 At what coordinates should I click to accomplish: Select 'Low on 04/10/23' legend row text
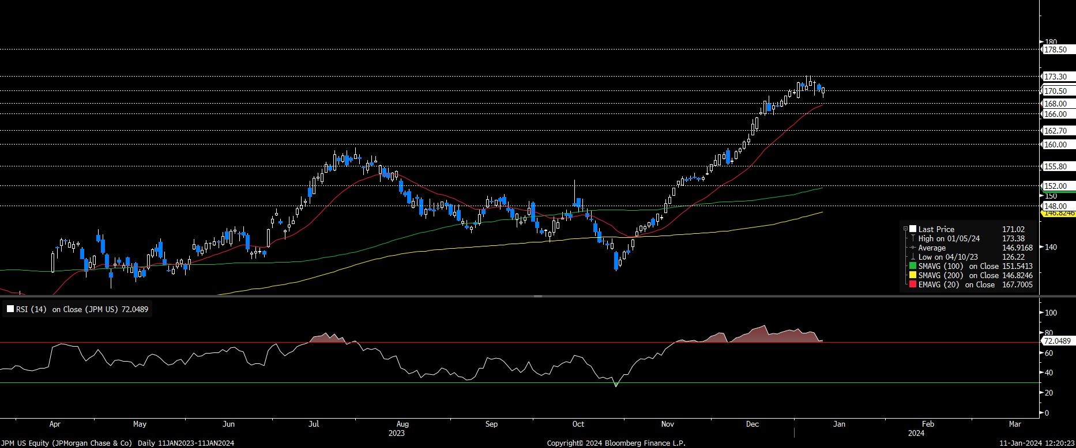(948, 257)
